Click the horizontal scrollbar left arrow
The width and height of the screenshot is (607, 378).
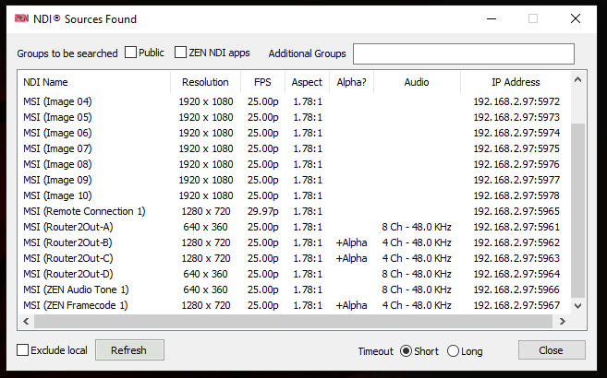(x=26, y=321)
